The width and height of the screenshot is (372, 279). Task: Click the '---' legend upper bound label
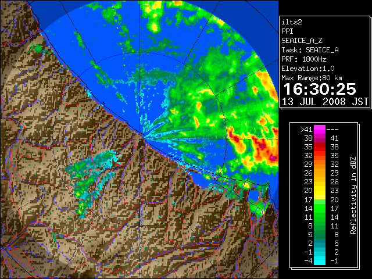332,130
